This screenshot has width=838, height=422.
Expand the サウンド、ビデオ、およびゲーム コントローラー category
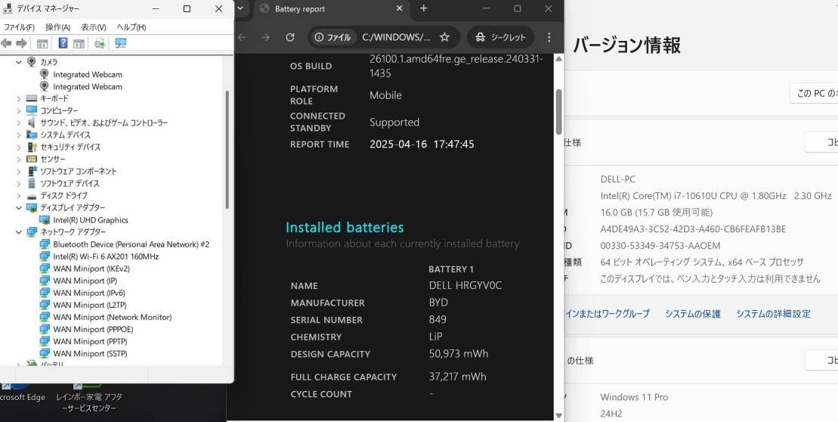[19, 123]
